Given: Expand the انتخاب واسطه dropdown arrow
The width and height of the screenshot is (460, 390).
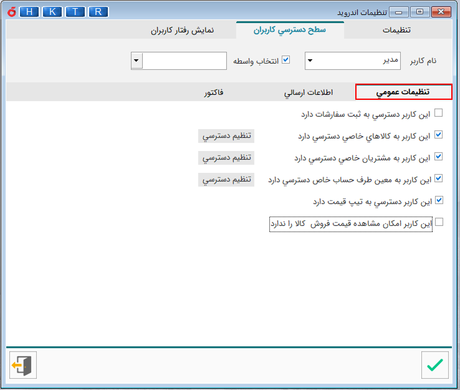Looking at the screenshot, I should [137, 61].
